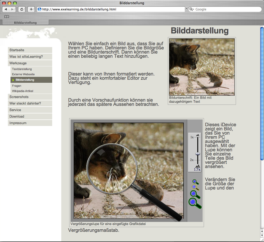Select the largest magnifier size icon
This screenshot has height=242, width=264.
195,203
